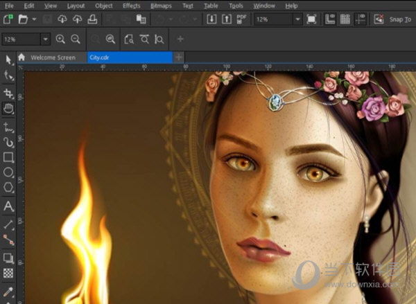Select the Transparency checkerboard tool
The width and height of the screenshot is (416, 304).
tap(8, 274)
